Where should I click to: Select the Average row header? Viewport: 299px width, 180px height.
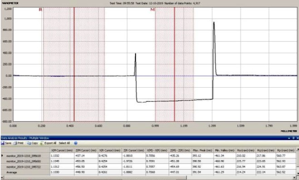(x=25, y=172)
